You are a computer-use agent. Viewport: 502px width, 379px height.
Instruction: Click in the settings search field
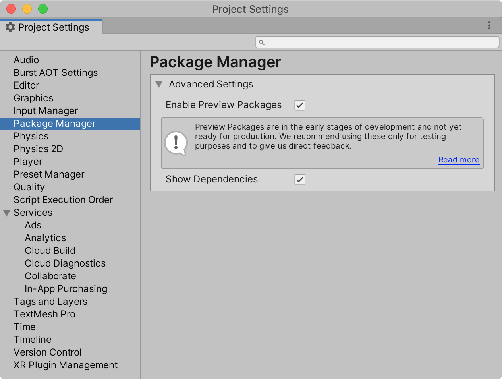pyautogui.click(x=377, y=42)
